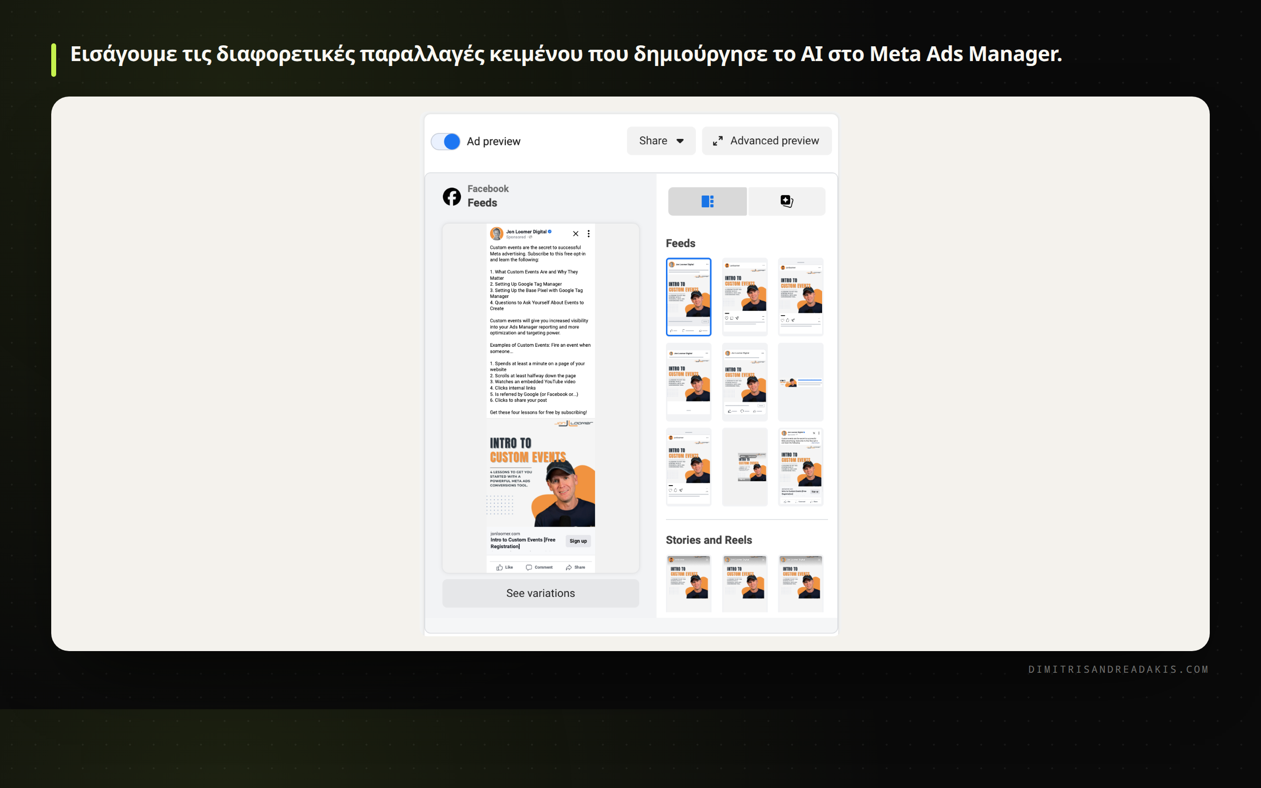Open the Share dropdown
This screenshot has width=1261, height=788.
click(x=661, y=141)
